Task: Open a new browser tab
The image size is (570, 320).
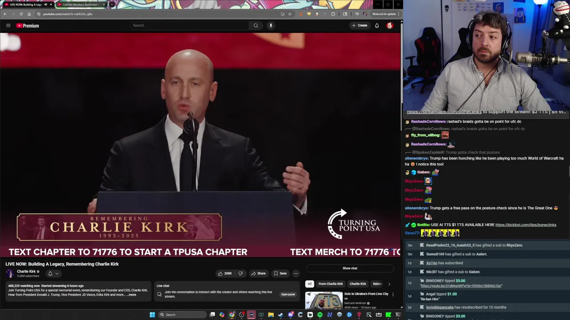Action: tap(112, 4)
